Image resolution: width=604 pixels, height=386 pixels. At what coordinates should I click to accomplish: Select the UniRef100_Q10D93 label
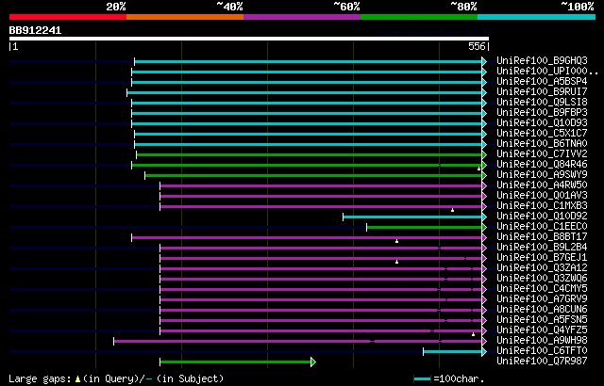click(x=542, y=123)
